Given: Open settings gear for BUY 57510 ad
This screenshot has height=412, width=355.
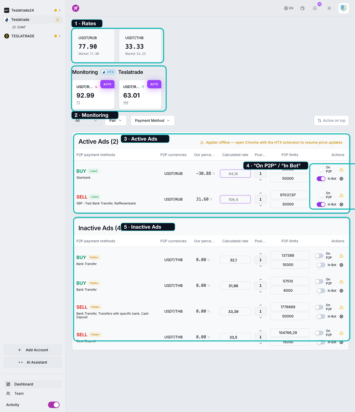Looking at the screenshot, I should (x=341, y=291).
